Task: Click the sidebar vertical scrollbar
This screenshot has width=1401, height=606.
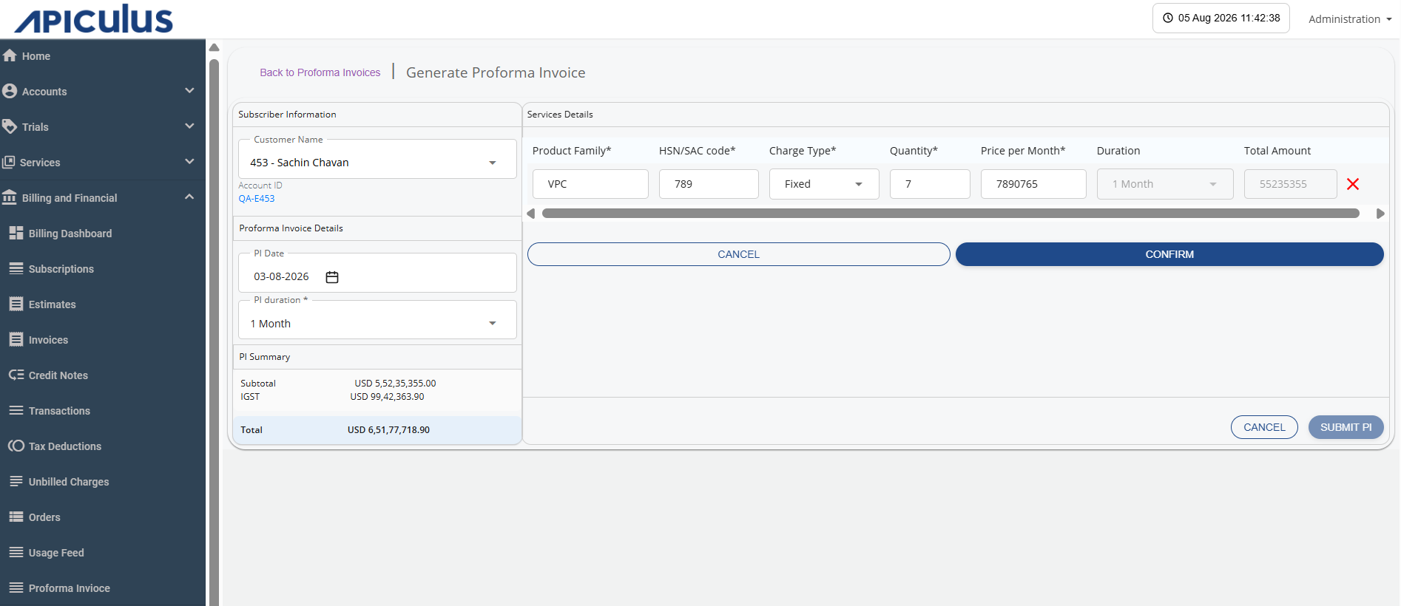Action: [215, 333]
